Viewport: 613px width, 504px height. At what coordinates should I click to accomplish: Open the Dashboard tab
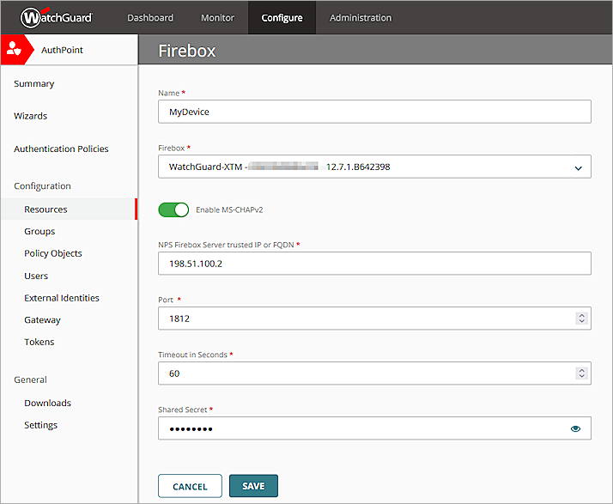pos(150,17)
